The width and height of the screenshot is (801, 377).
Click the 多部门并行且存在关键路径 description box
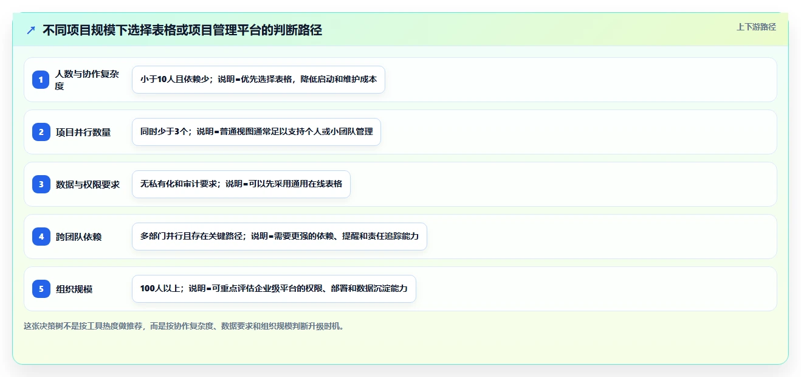(x=280, y=237)
